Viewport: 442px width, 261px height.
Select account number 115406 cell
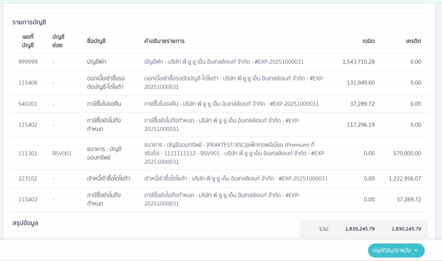click(28, 83)
